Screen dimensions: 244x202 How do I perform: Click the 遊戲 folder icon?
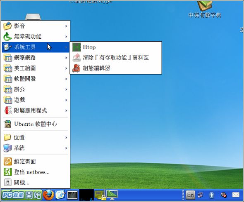click(7, 100)
